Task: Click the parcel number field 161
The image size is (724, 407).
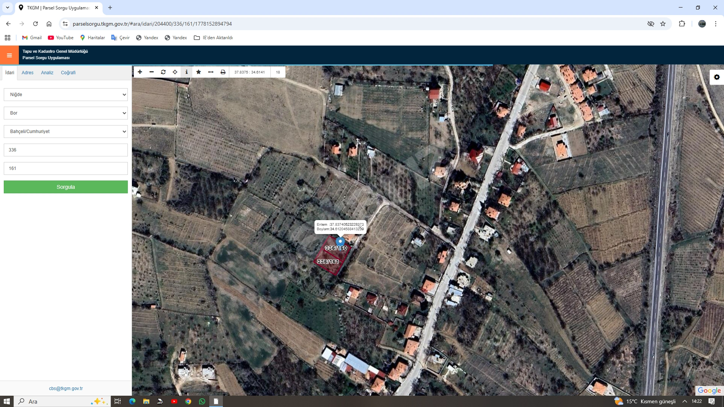Action: point(66,168)
